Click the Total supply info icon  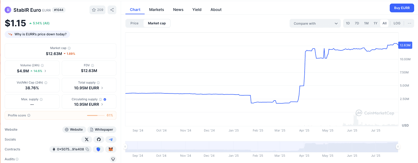pos(98,82)
